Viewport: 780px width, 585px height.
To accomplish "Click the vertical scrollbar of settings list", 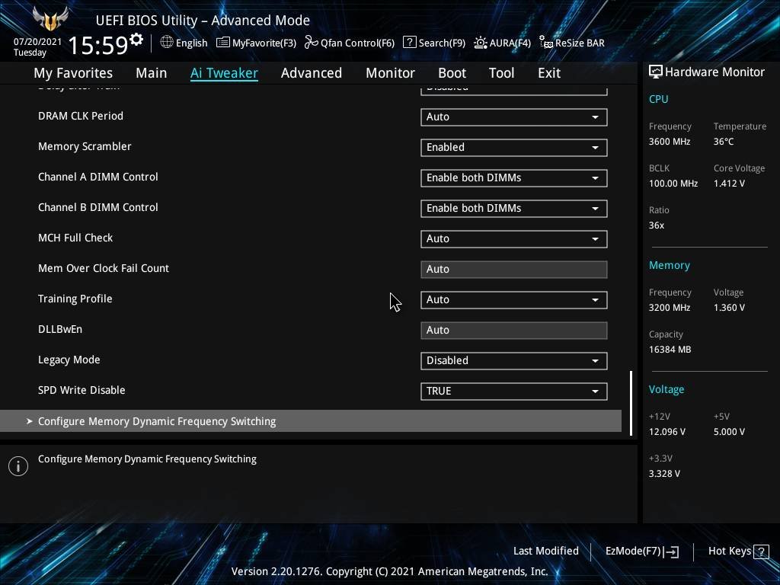I will tap(631, 402).
